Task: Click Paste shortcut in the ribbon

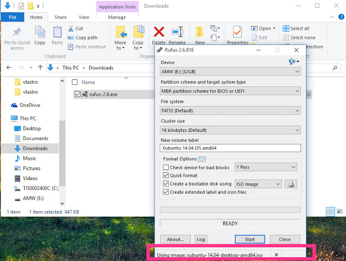Action: pos(87,47)
